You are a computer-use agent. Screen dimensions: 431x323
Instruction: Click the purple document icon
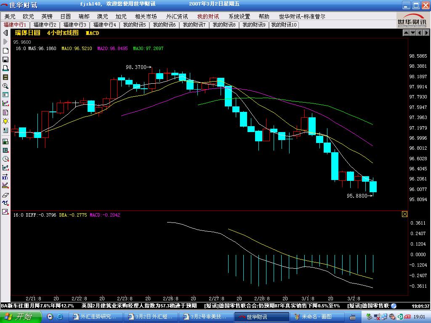(x=5, y=112)
